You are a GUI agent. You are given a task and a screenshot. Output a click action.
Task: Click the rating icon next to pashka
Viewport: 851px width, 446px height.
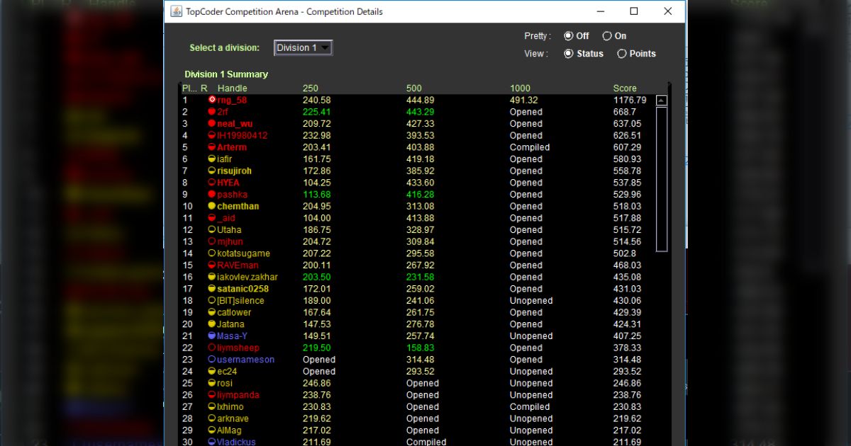[x=211, y=195]
